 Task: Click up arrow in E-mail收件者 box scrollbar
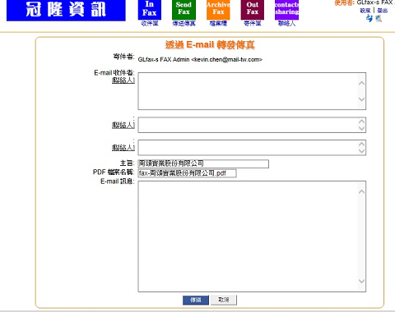(361, 83)
